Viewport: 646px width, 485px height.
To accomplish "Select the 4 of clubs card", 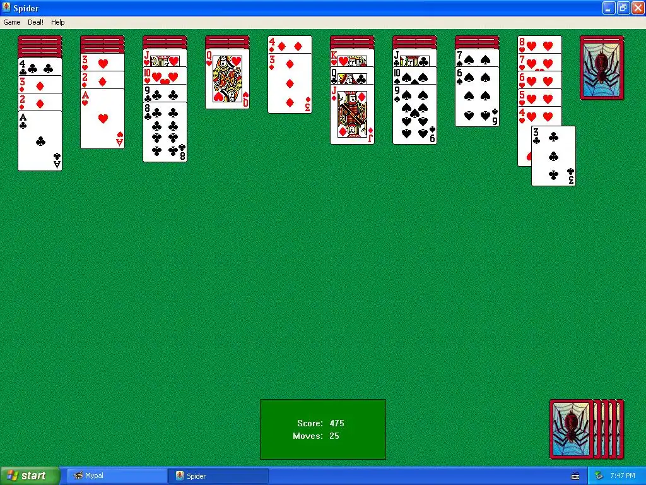I will pos(40,67).
